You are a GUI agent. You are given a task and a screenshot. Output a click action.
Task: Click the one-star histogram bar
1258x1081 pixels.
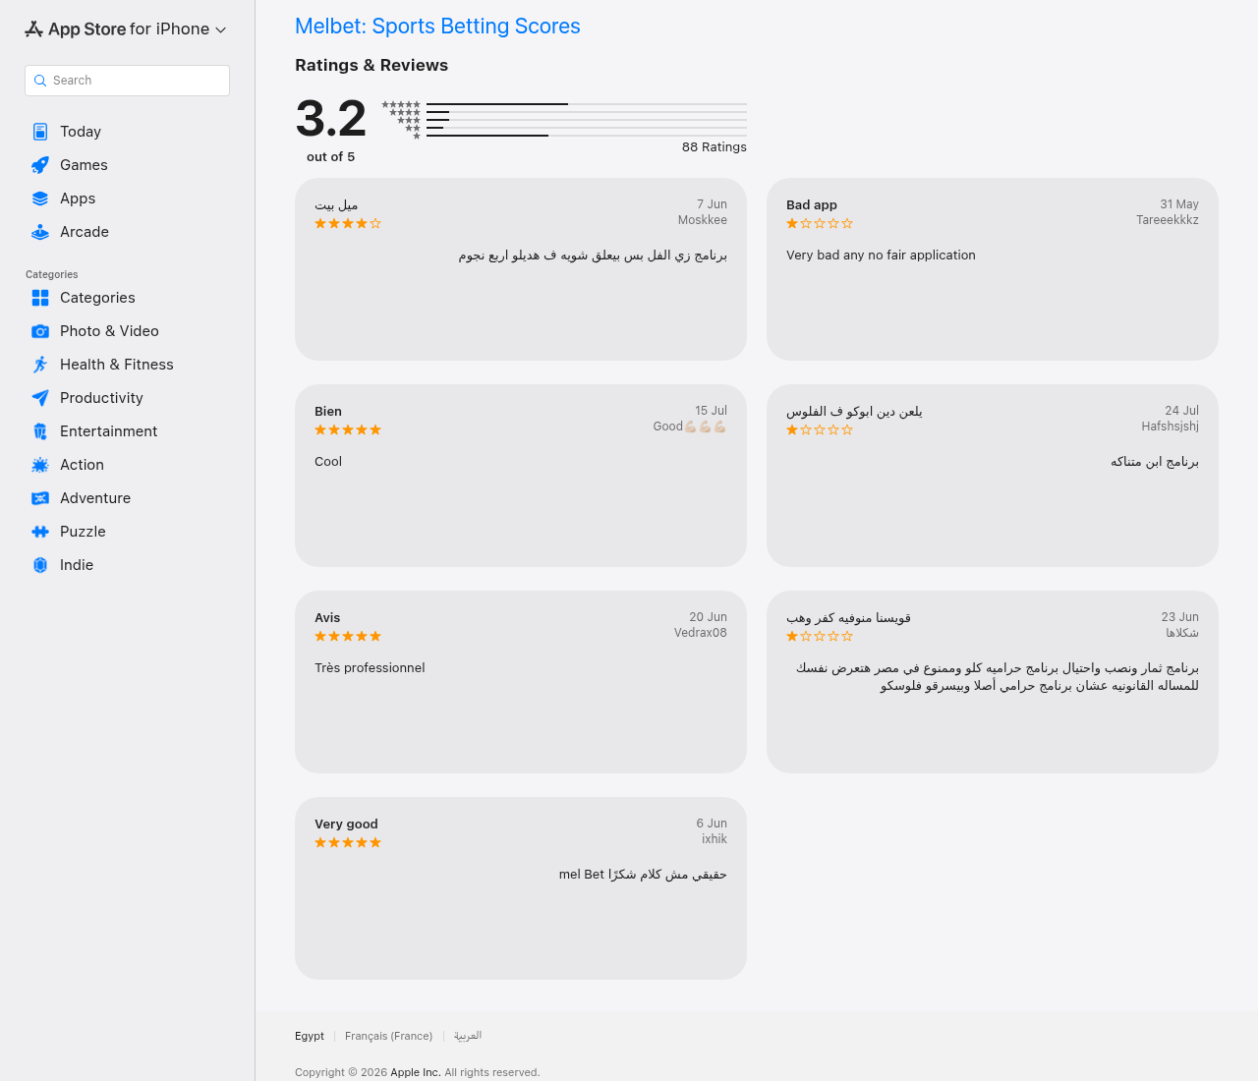587,136
